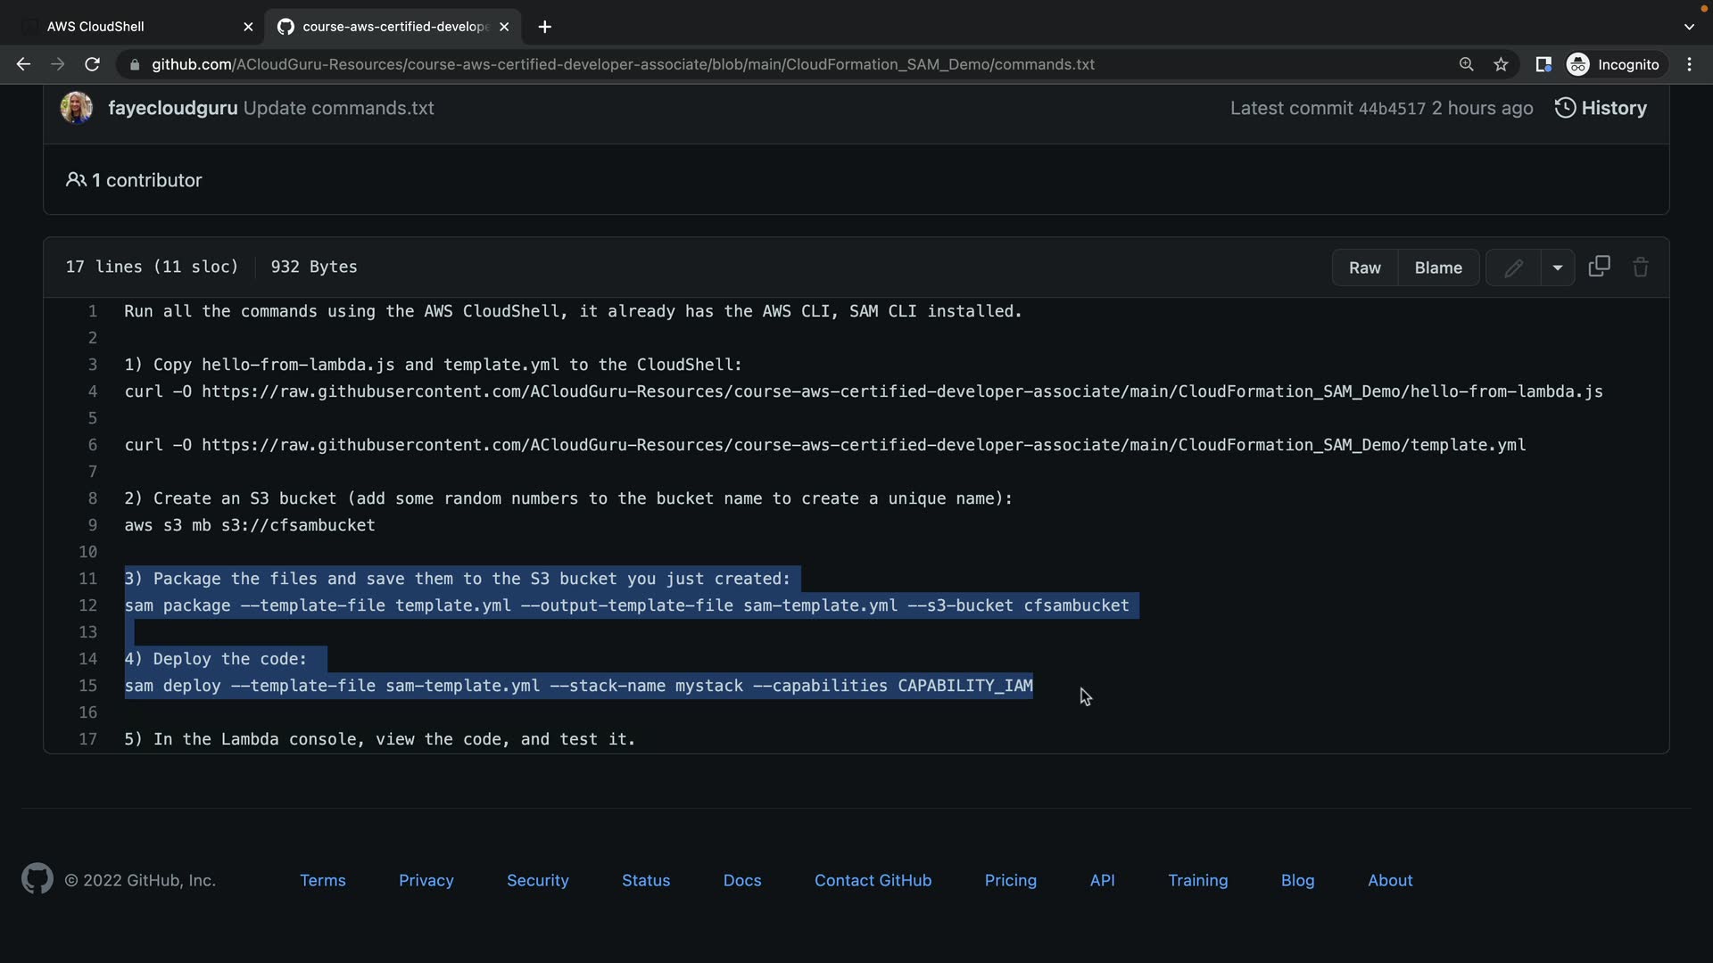Expand the tab search chevron
The width and height of the screenshot is (1713, 963).
[x=1689, y=27]
